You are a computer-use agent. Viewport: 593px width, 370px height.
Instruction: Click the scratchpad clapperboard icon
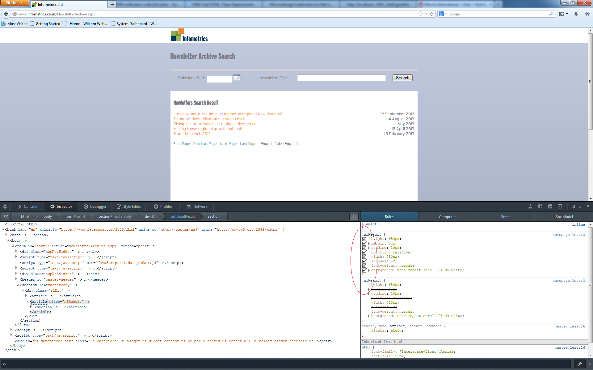[550, 207]
